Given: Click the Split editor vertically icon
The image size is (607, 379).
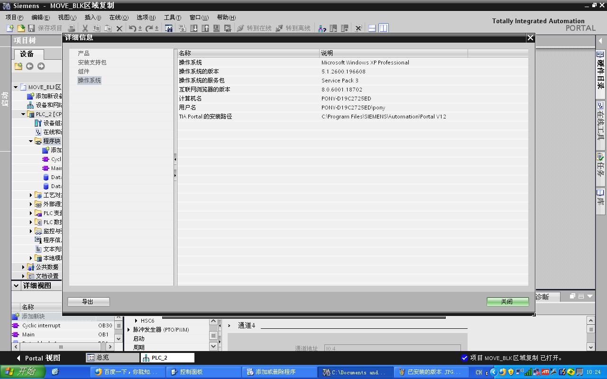Looking at the screenshot, I should [x=384, y=28].
